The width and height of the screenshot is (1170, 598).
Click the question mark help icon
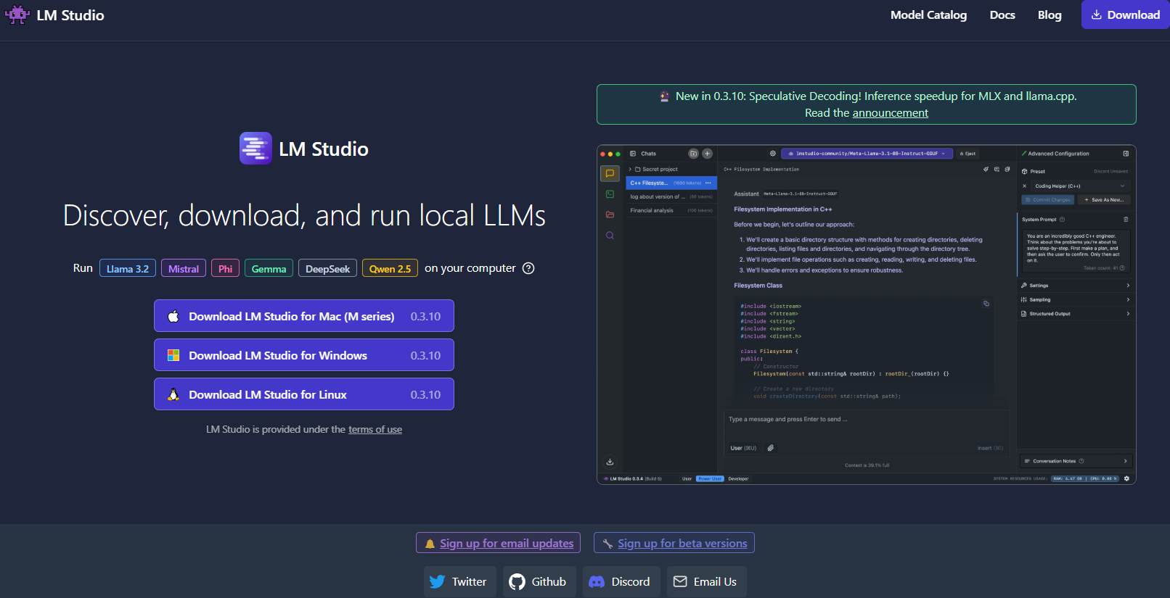(528, 268)
